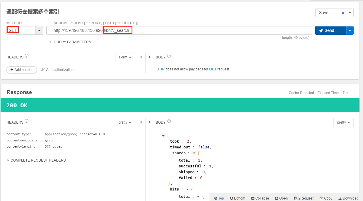Image resolution: width=363 pixels, height=201 pixels.
Task: Expand QUERY PARAMETERS section
Action: tap(70, 42)
